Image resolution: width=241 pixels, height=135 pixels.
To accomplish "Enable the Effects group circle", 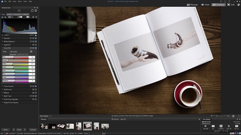I will (36, 93).
